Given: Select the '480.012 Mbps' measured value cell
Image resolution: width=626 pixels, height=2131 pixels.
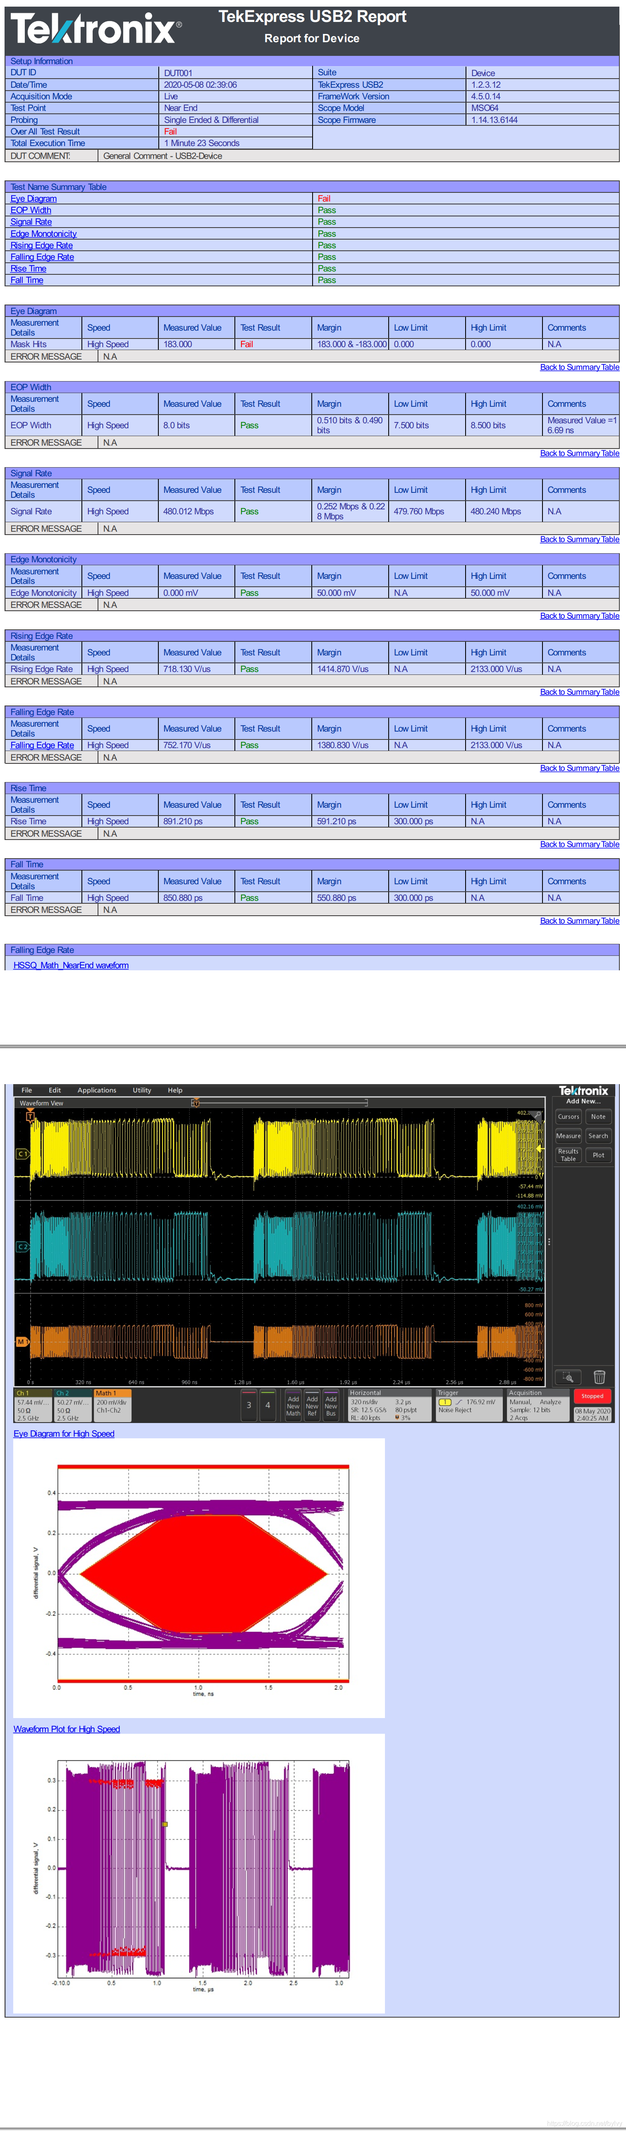Looking at the screenshot, I should tap(196, 511).
